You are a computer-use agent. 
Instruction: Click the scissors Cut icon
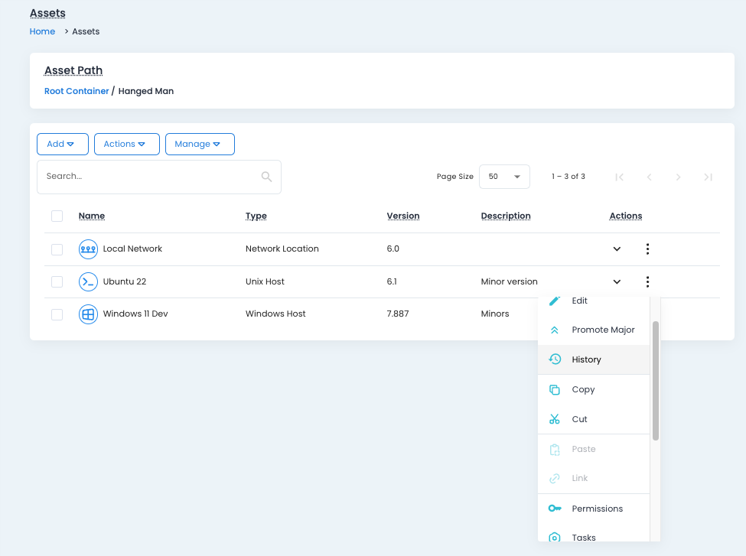555,419
